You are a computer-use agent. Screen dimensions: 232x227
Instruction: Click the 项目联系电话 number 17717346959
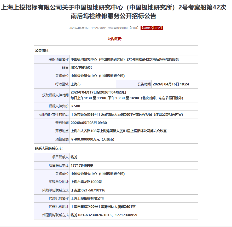click(82, 165)
